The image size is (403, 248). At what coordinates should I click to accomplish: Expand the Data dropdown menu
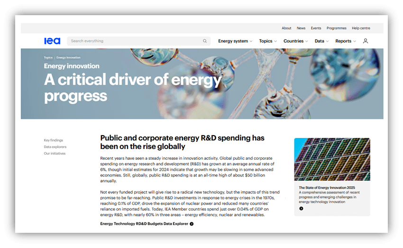(321, 41)
